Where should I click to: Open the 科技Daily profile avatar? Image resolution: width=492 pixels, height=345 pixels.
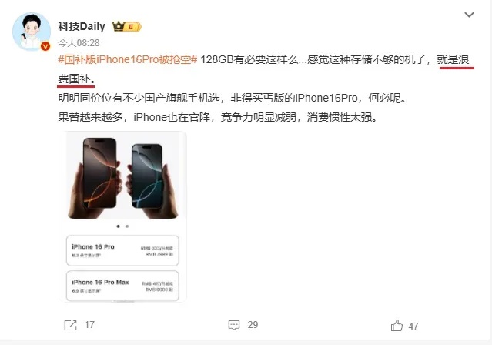click(32, 32)
